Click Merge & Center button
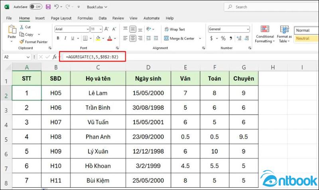The image size is (319, 190). coord(179,38)
